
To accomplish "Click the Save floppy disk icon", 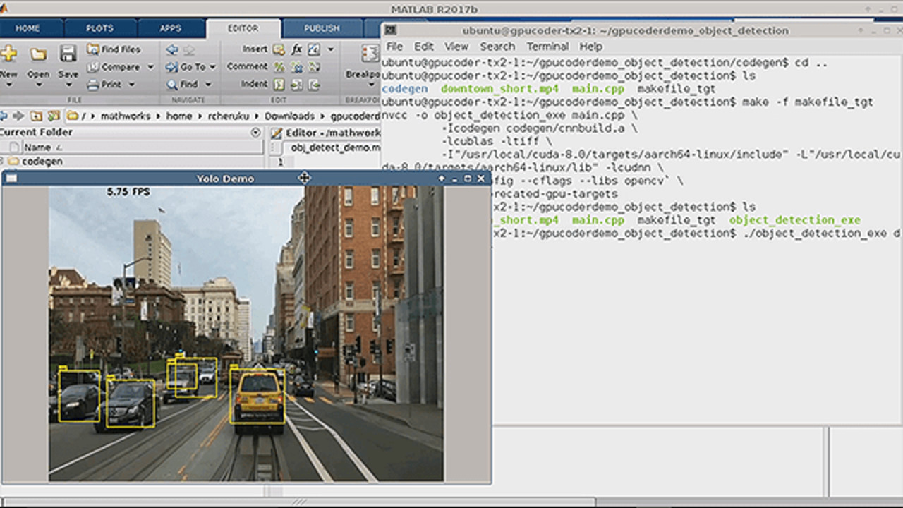I will 68,54.
